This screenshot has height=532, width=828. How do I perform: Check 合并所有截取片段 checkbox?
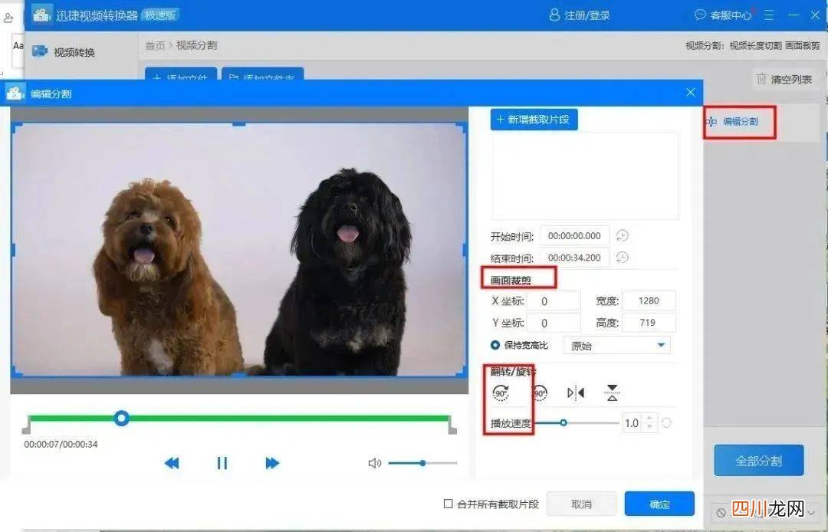pos(449,504)
